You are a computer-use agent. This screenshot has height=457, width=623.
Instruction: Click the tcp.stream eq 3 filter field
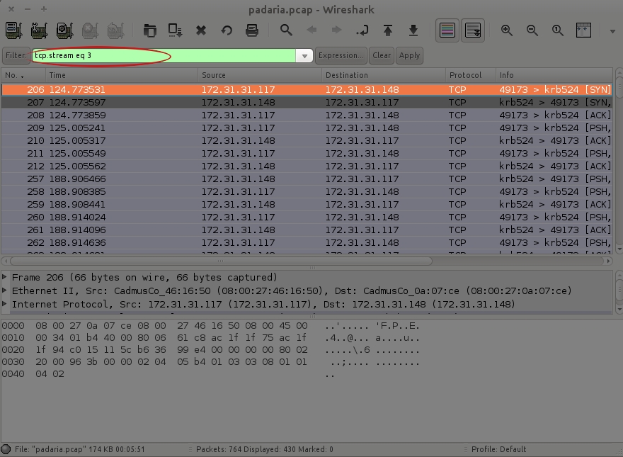point(164,56)
